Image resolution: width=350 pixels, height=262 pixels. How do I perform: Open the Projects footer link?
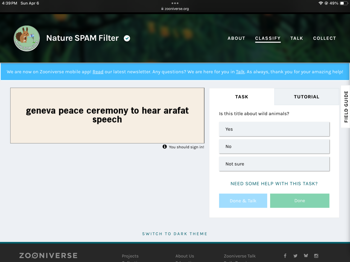tap(130, 256)
